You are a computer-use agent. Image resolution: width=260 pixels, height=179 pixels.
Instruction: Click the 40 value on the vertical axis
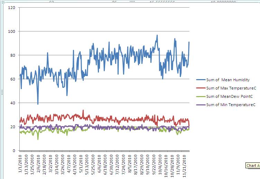[x=12, y=103]
